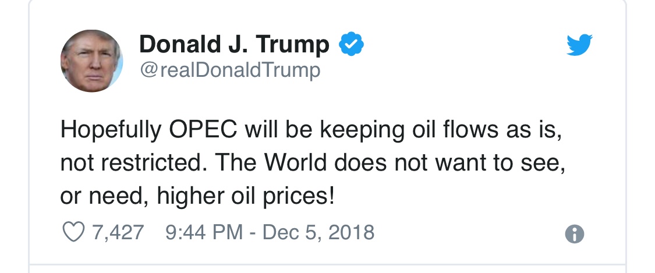Click the line 'or need, higher oil prices!'
655x273 pixels.
click(197, 196)
